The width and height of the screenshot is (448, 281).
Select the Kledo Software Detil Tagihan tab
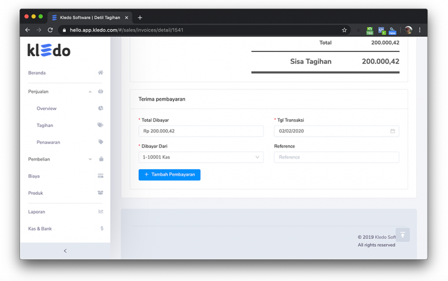click(x=90, y=17)
